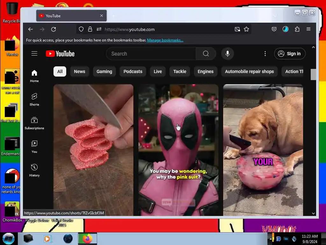326x245 pixels.
Task: Bookmark this page with the star icon
Action: (246, 29)
